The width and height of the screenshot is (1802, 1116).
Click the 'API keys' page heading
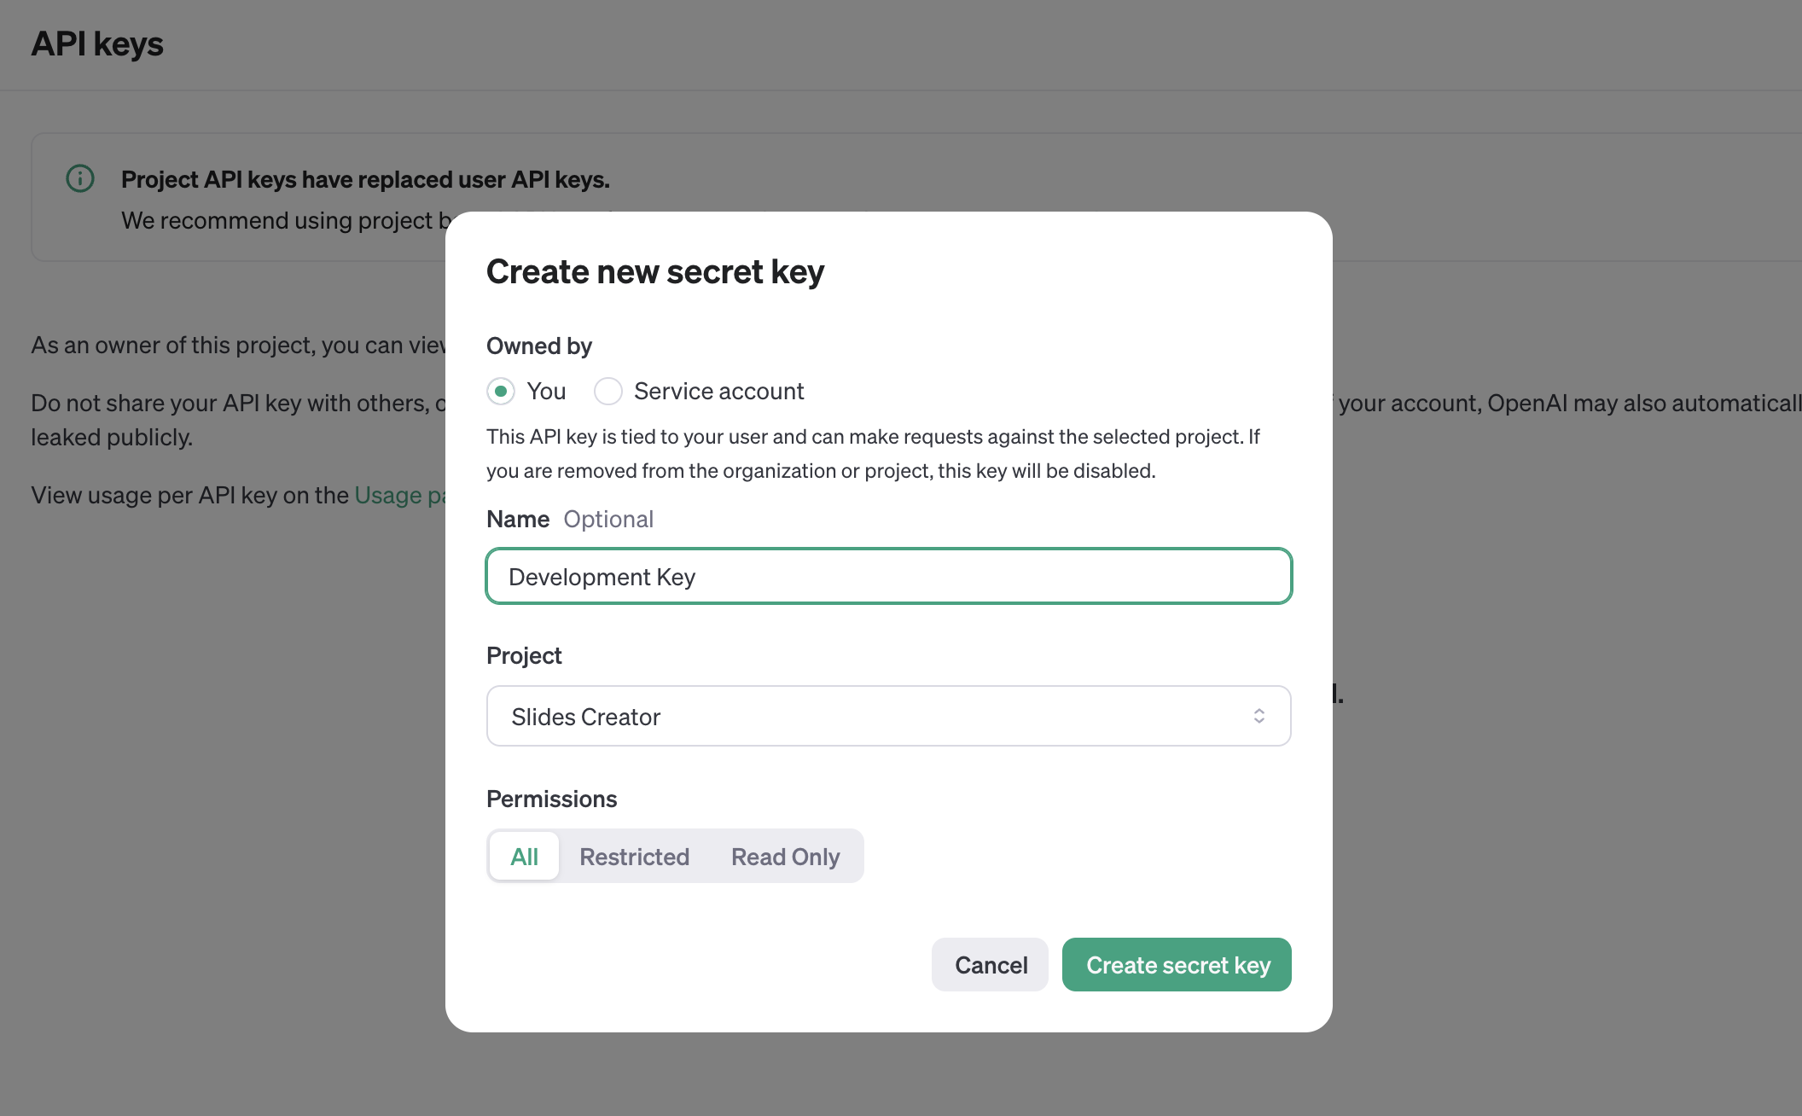[97, 44]
